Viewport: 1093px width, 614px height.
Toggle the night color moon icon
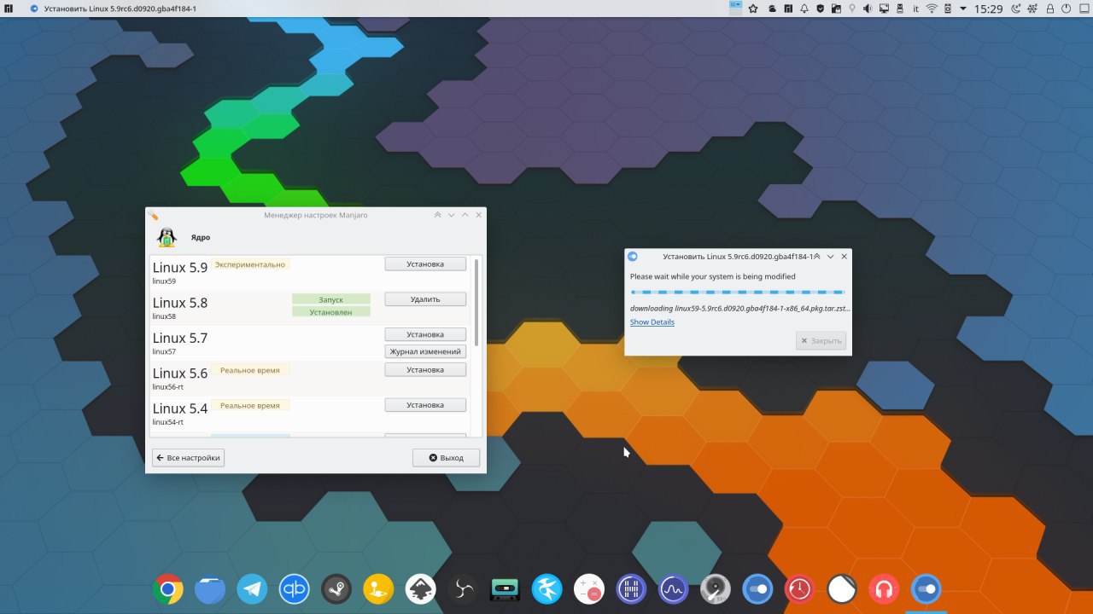pos(1015,9)
